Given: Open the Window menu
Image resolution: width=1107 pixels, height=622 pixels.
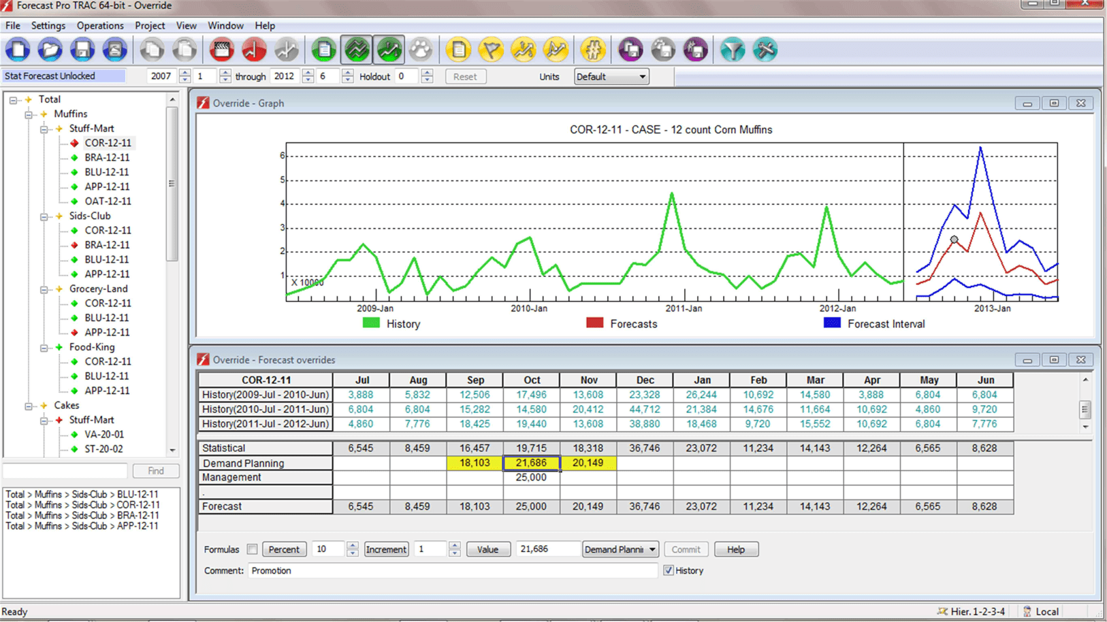Looking at the screenshot, I should pos(225,25).
